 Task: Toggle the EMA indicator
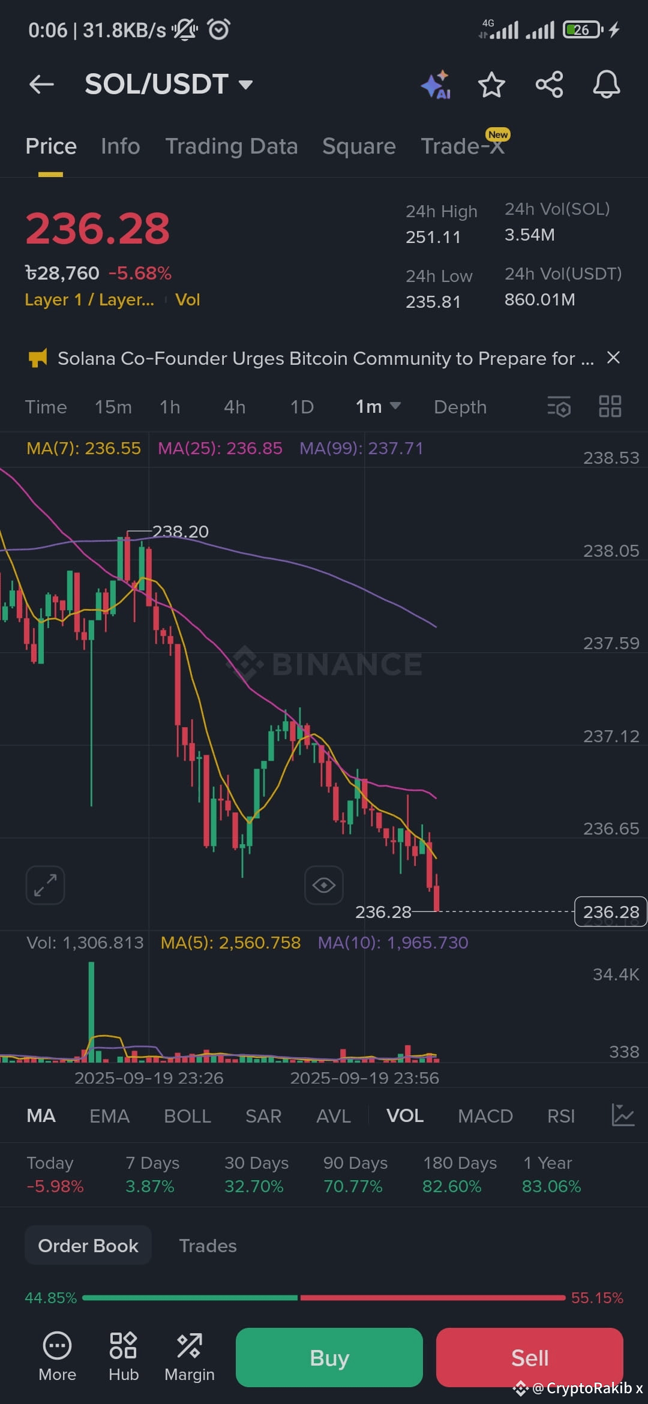click(109, 1116)
